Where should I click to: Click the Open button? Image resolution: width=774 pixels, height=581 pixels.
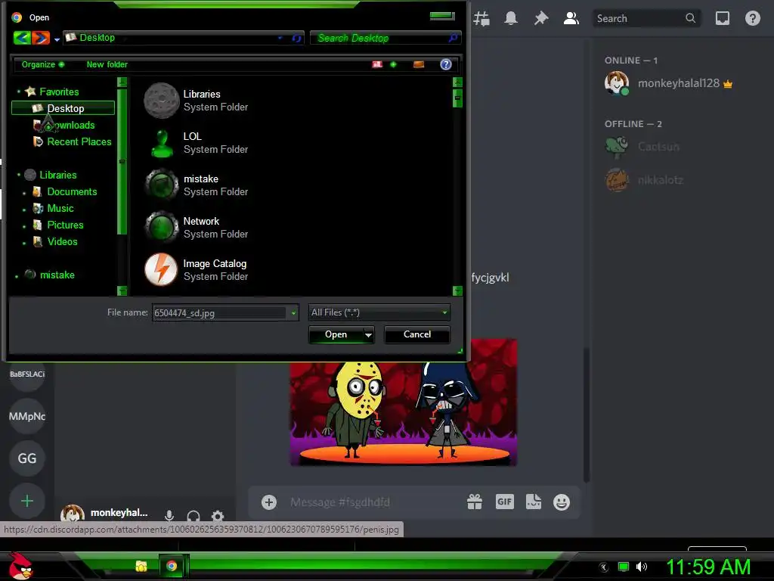tap(336, 334)
